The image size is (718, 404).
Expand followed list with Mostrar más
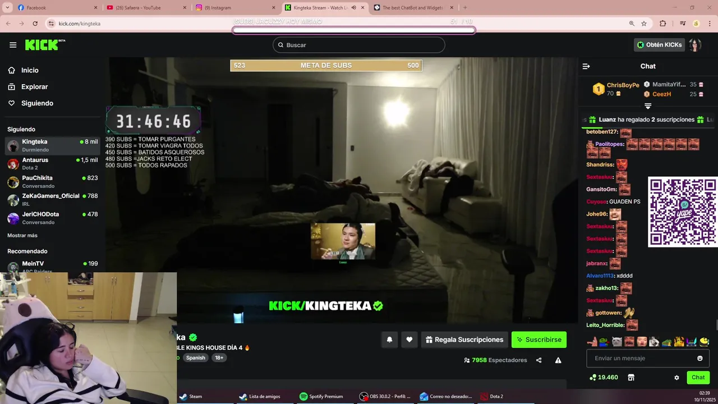[x=22, y=235]
